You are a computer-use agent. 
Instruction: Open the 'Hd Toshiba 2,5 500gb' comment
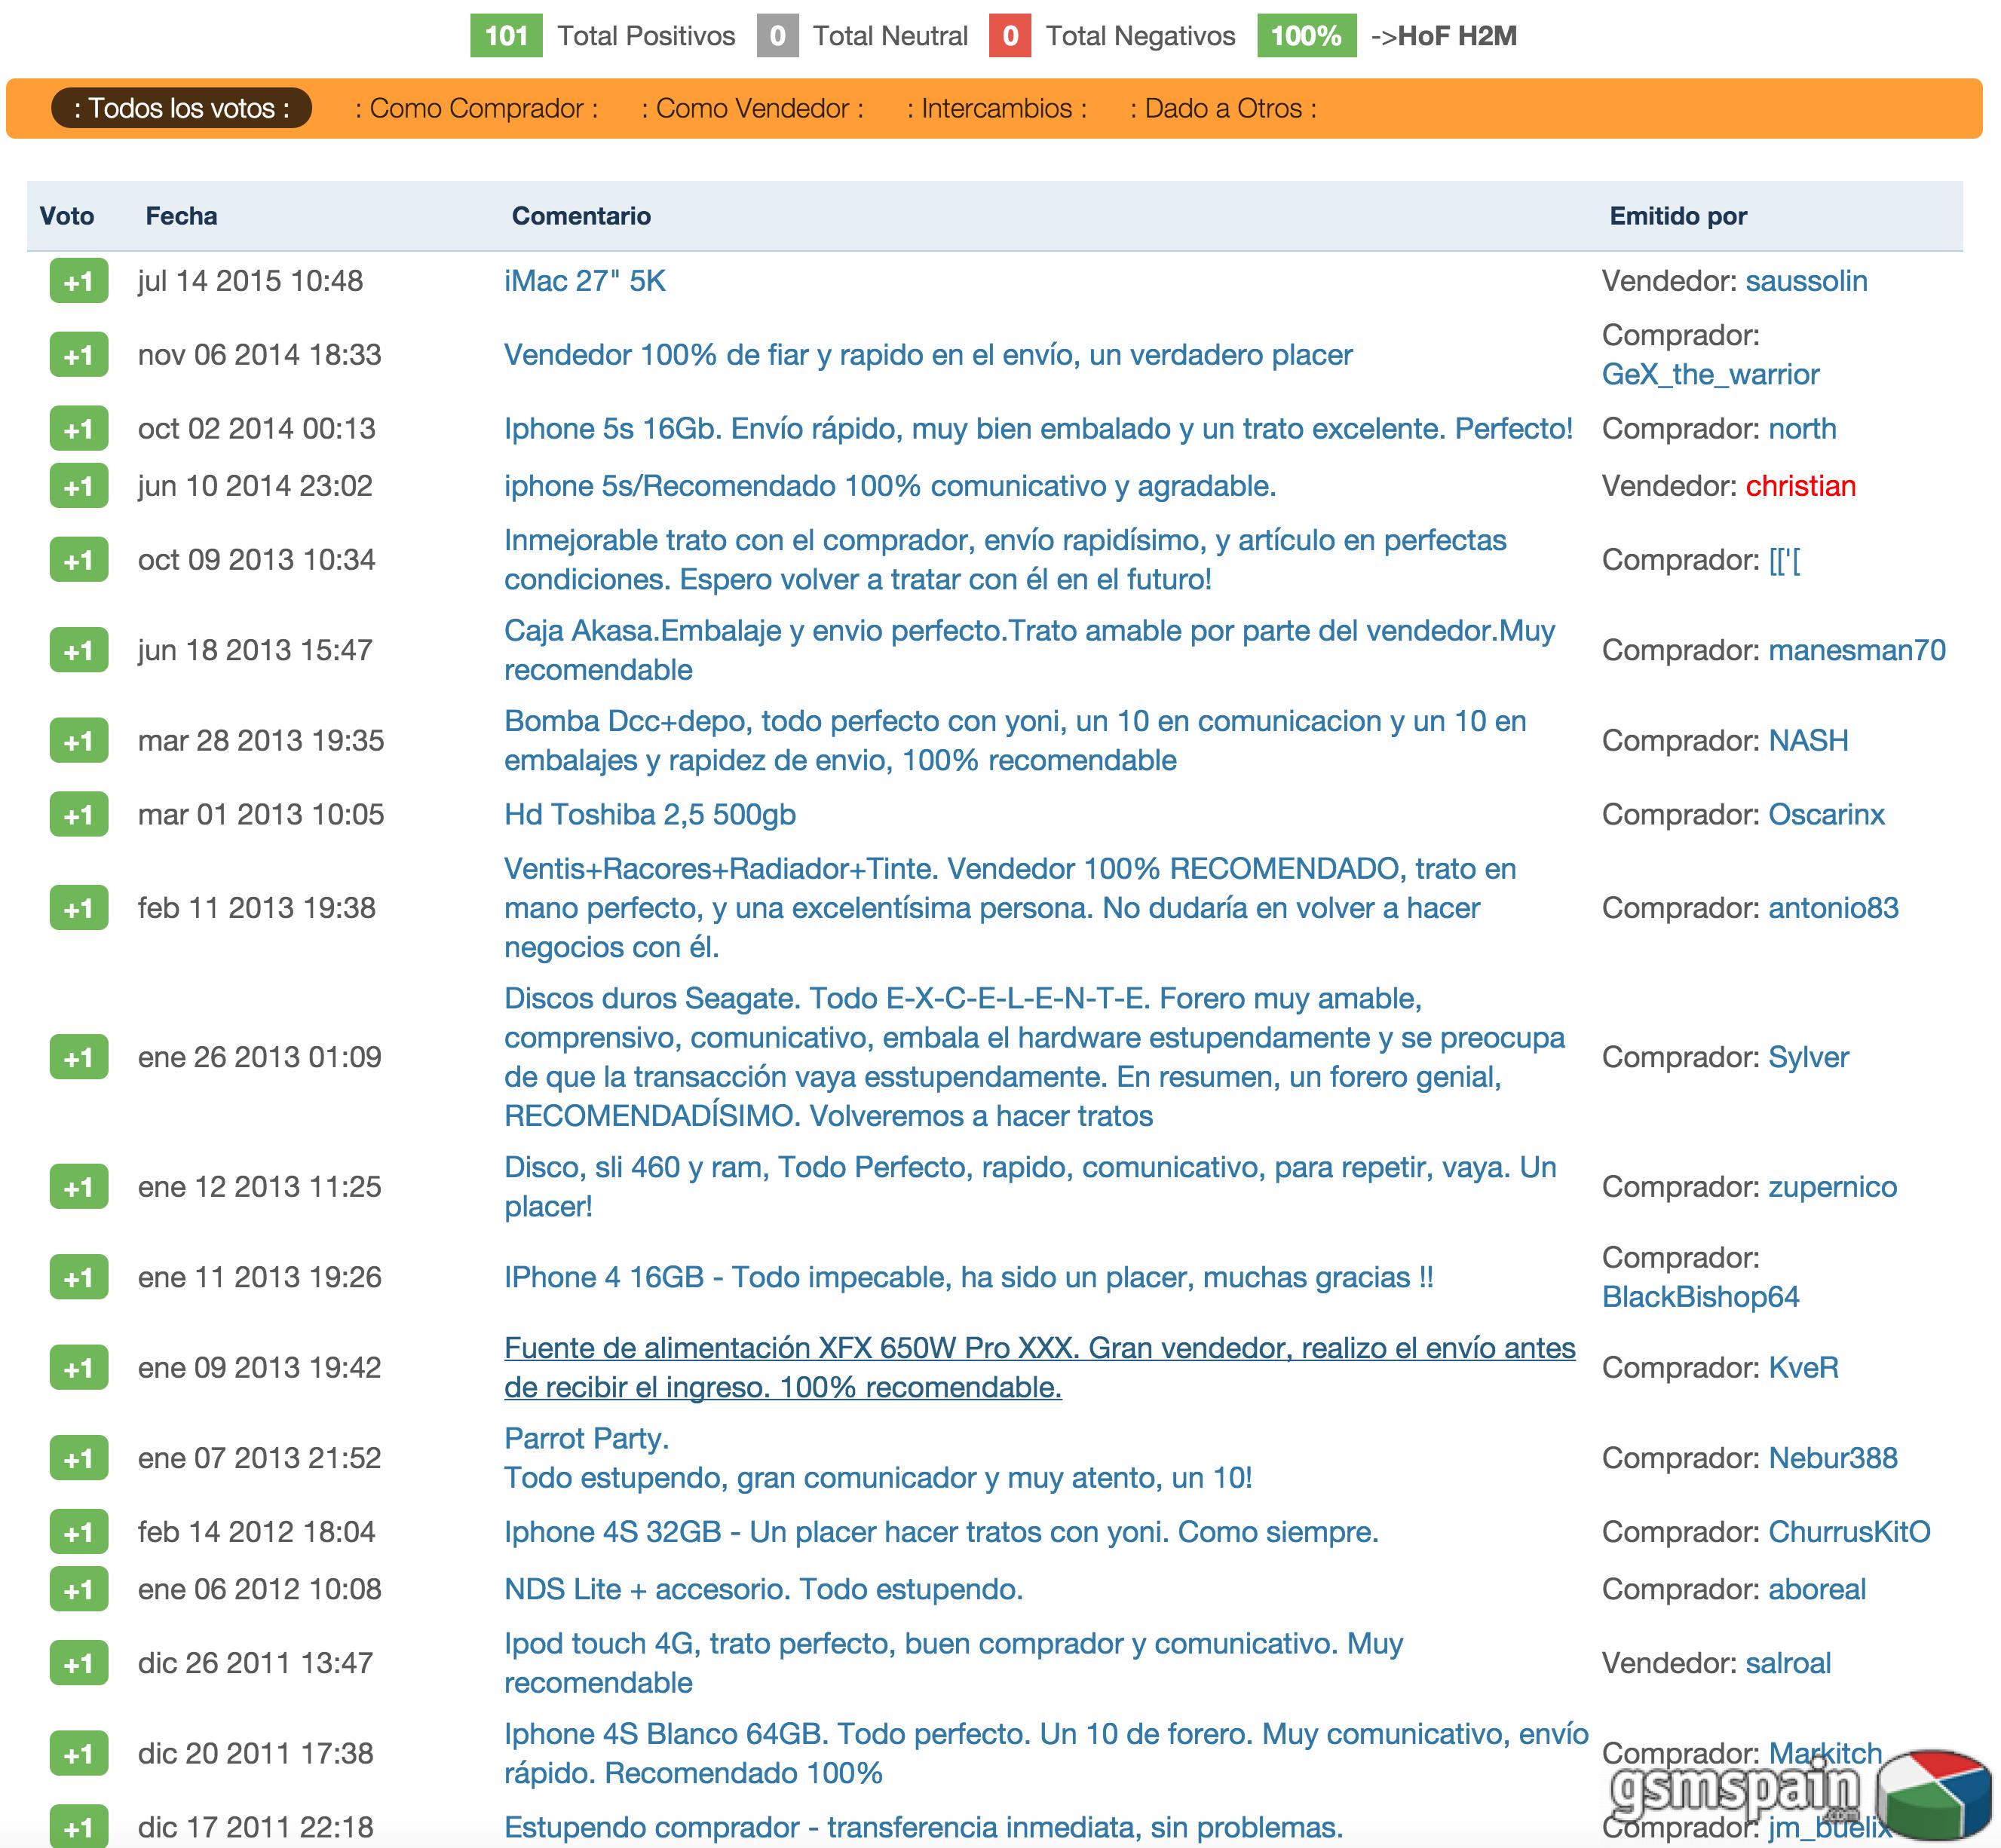pos(651,815)
